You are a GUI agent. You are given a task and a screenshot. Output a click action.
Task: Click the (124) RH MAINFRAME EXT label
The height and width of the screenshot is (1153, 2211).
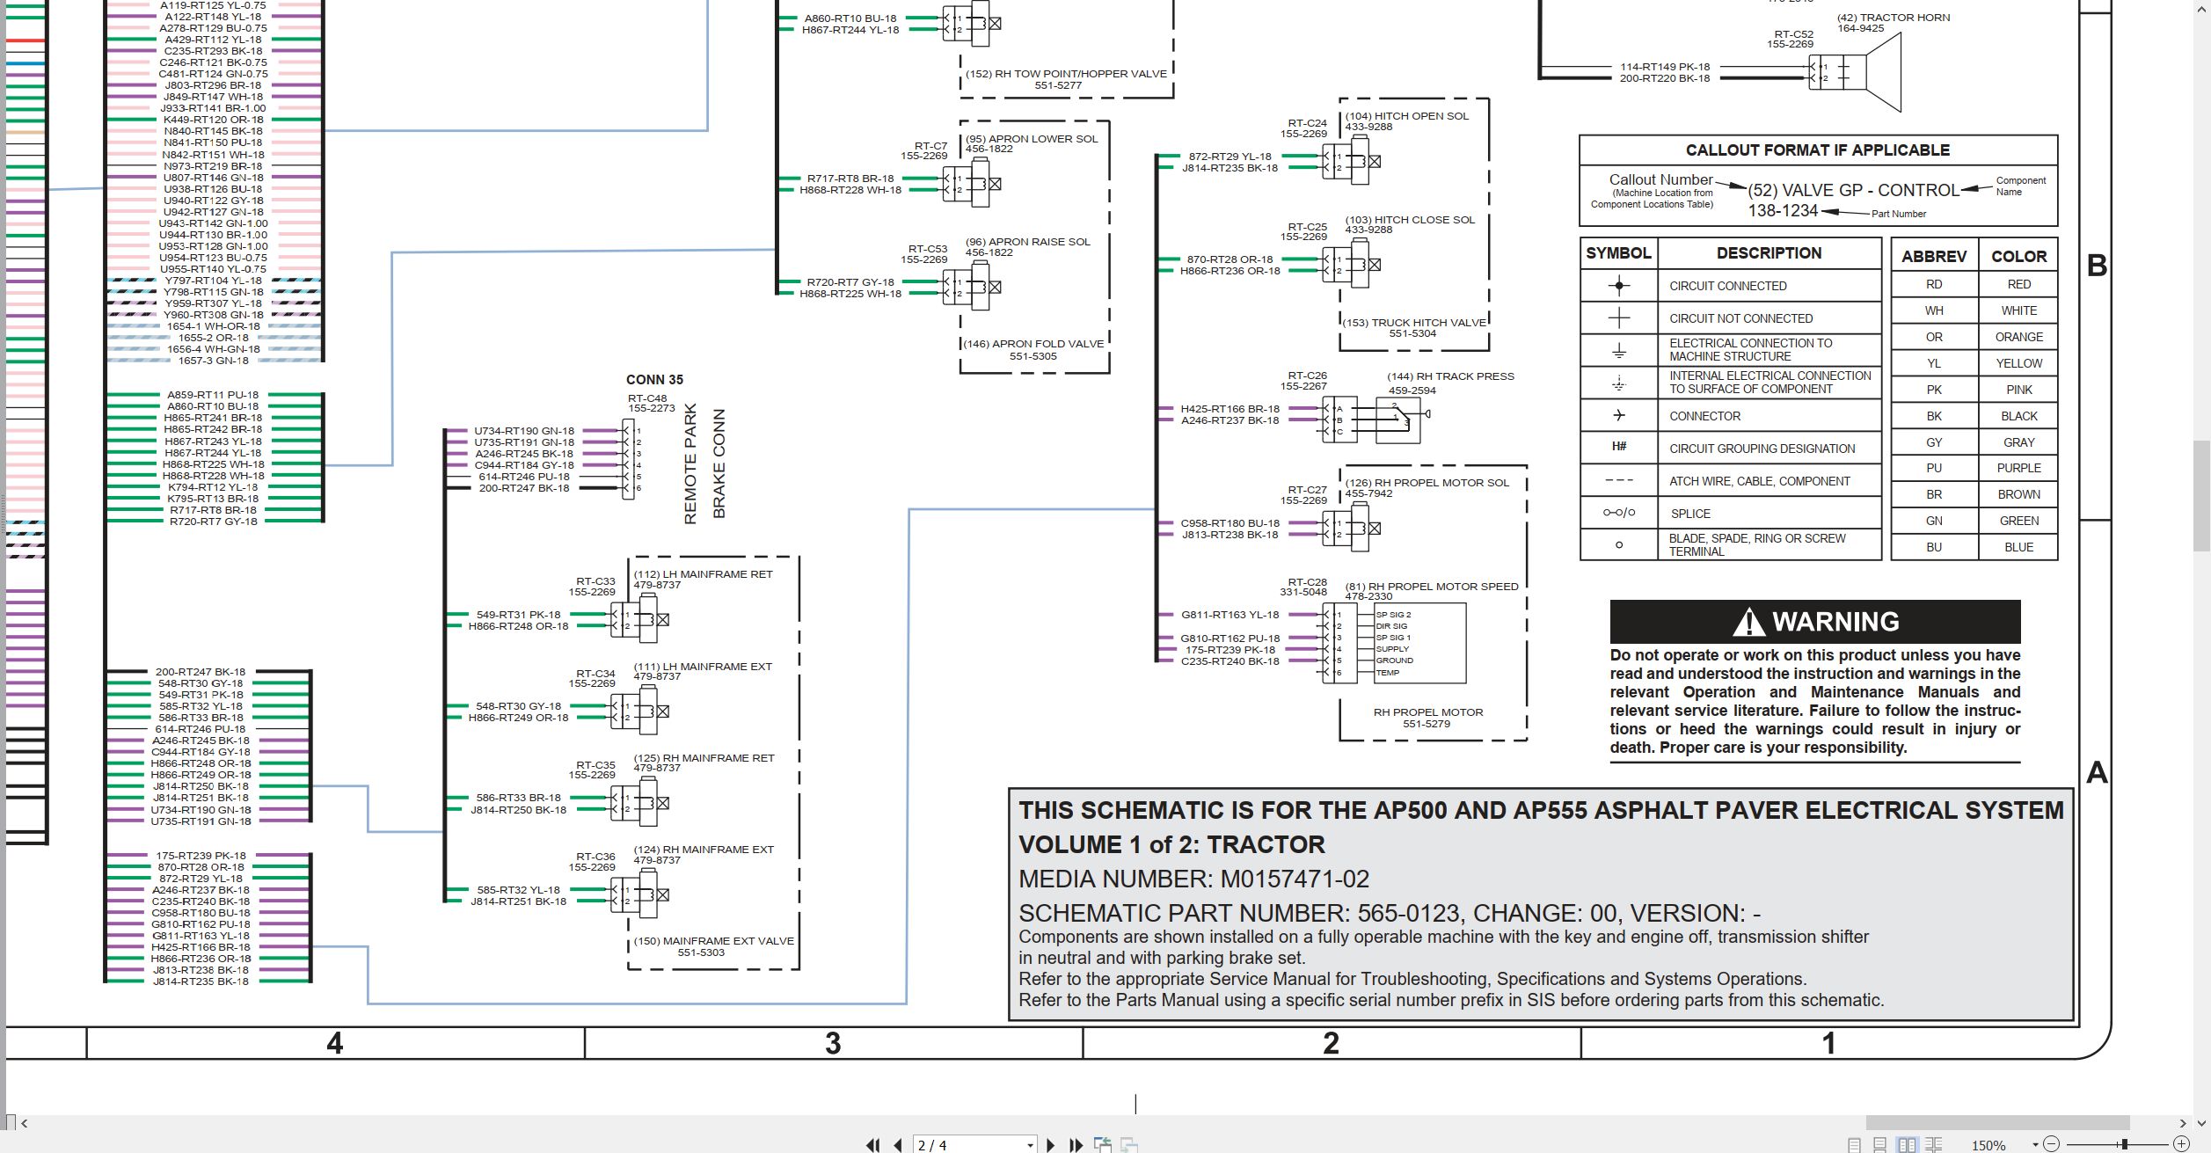pos(704,850)
